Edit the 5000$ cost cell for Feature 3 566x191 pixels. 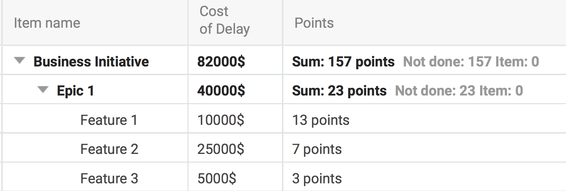coord(217,179)
